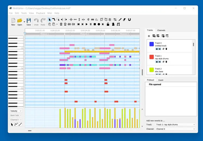Open the Midi menu
The image size is (203, 141).
pos(50,13)
